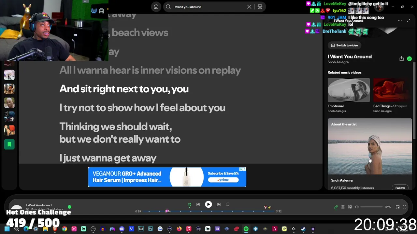Expand the now playing view

click(409, 21)
